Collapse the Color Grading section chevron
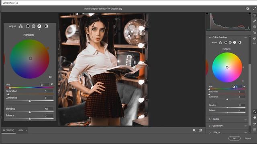 [210, 37]
